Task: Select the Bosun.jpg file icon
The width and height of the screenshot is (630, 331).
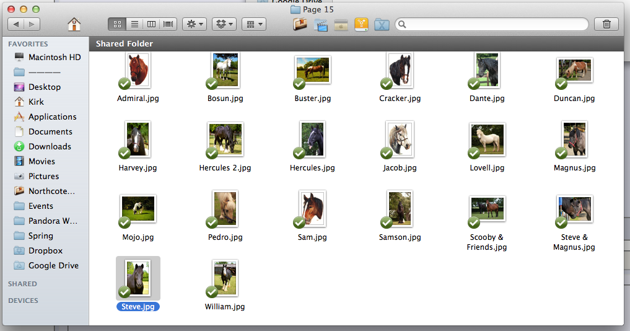Action: (225, 71)
